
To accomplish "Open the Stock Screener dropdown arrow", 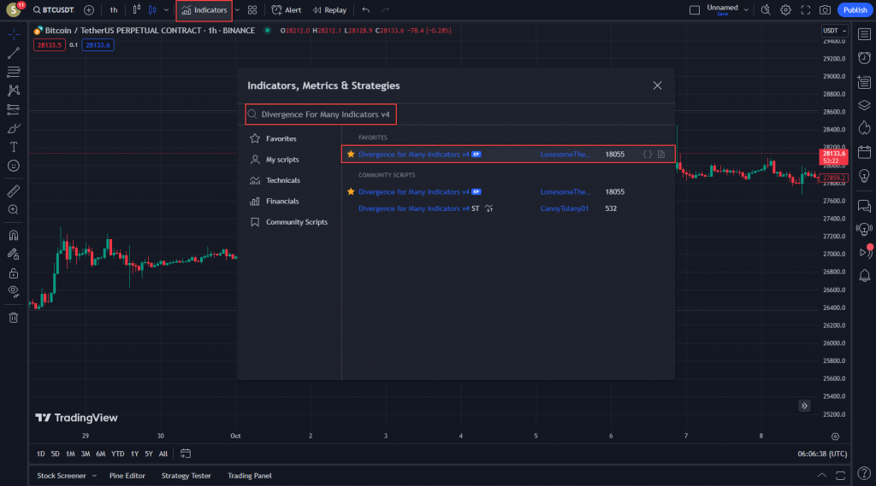I will 94,476.
